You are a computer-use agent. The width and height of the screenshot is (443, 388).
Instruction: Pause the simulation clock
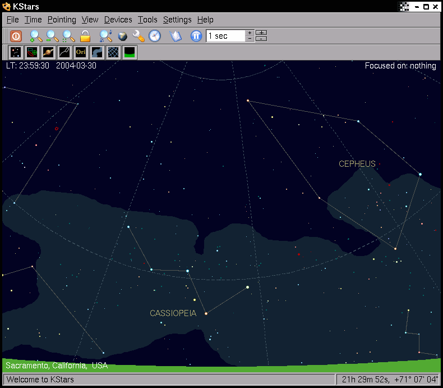coord(196,36)
